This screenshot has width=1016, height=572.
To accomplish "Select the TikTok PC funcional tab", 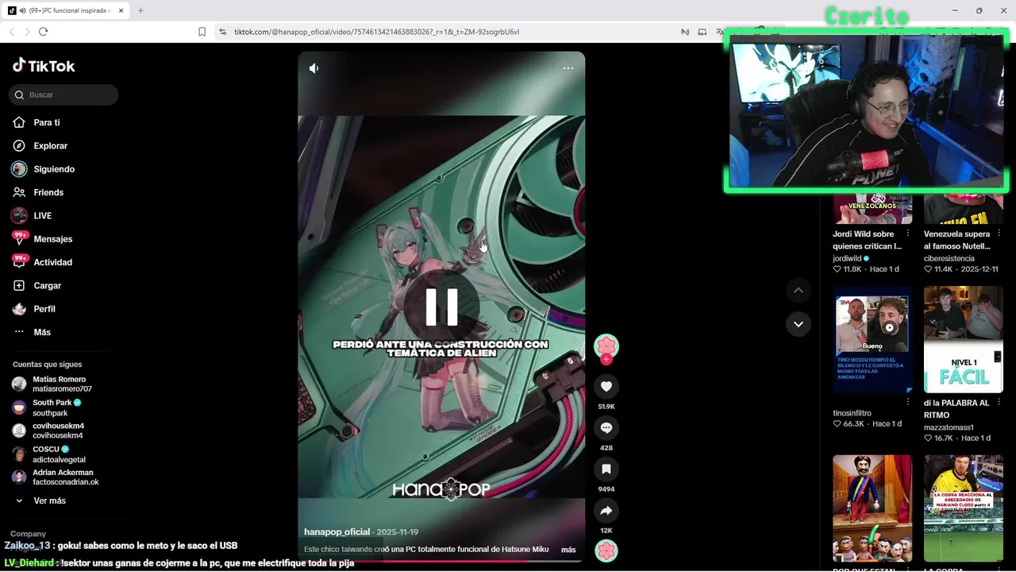I will (65, 10).
